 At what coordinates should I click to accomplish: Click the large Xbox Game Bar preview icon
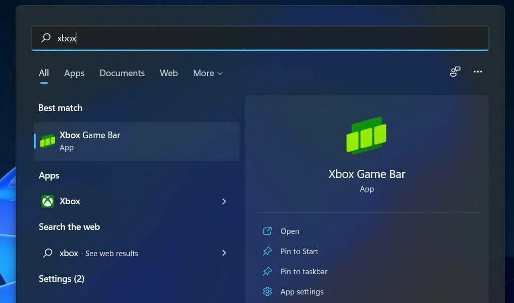[367, 136]
